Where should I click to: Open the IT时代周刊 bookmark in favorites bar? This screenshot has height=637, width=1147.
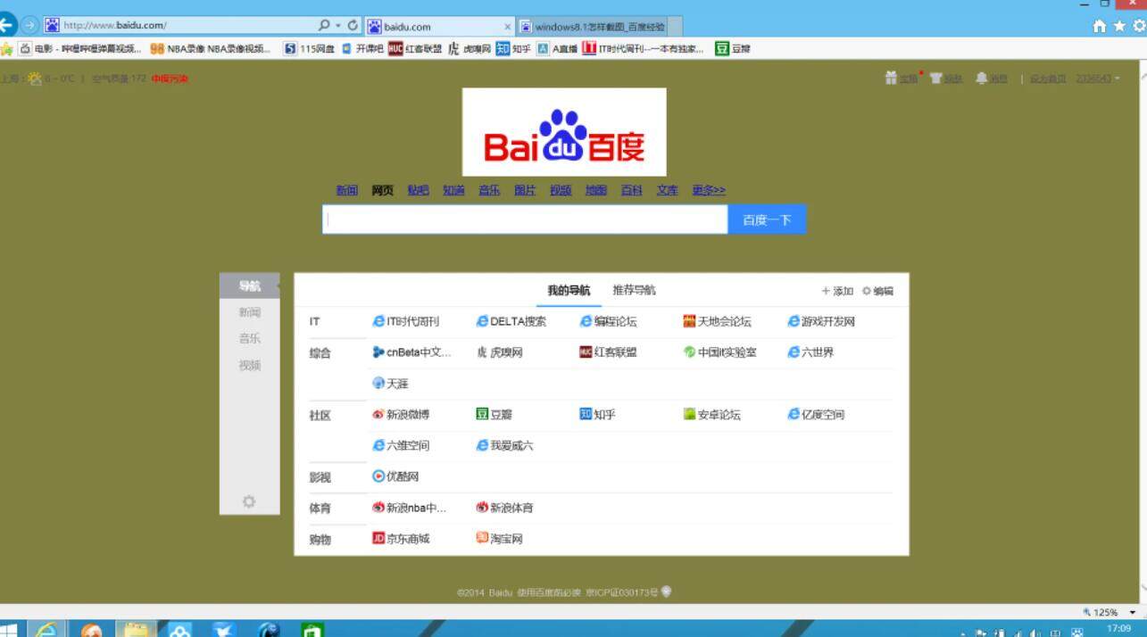click(643, 49)
